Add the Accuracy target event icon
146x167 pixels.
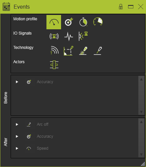point(69,22)
